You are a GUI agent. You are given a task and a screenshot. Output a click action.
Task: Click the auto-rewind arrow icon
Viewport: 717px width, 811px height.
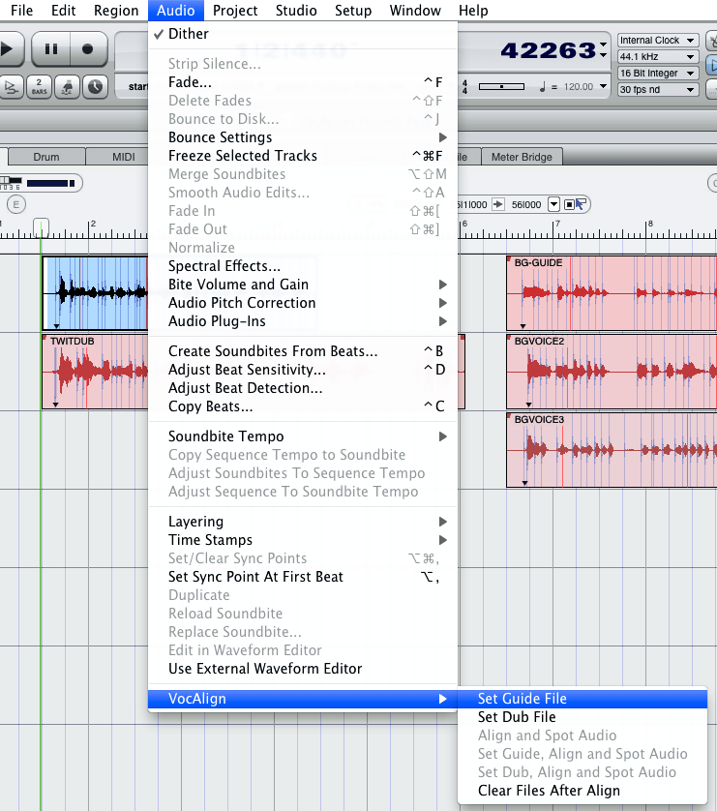[12, 86]
